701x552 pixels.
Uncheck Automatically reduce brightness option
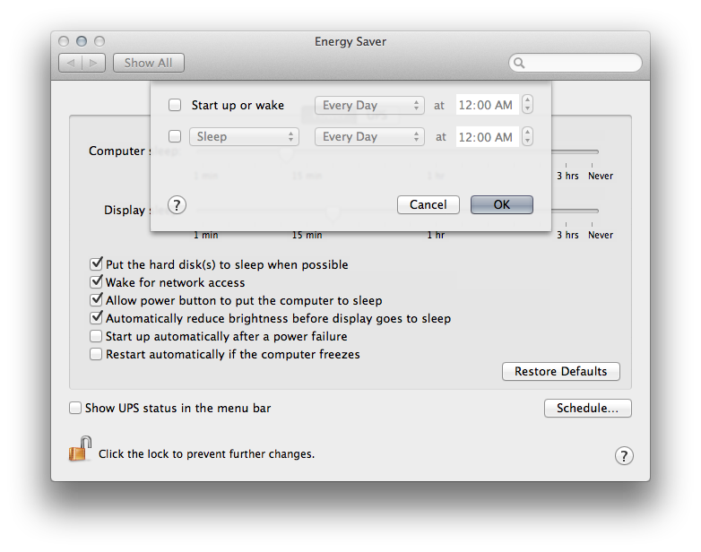(96, 318)
